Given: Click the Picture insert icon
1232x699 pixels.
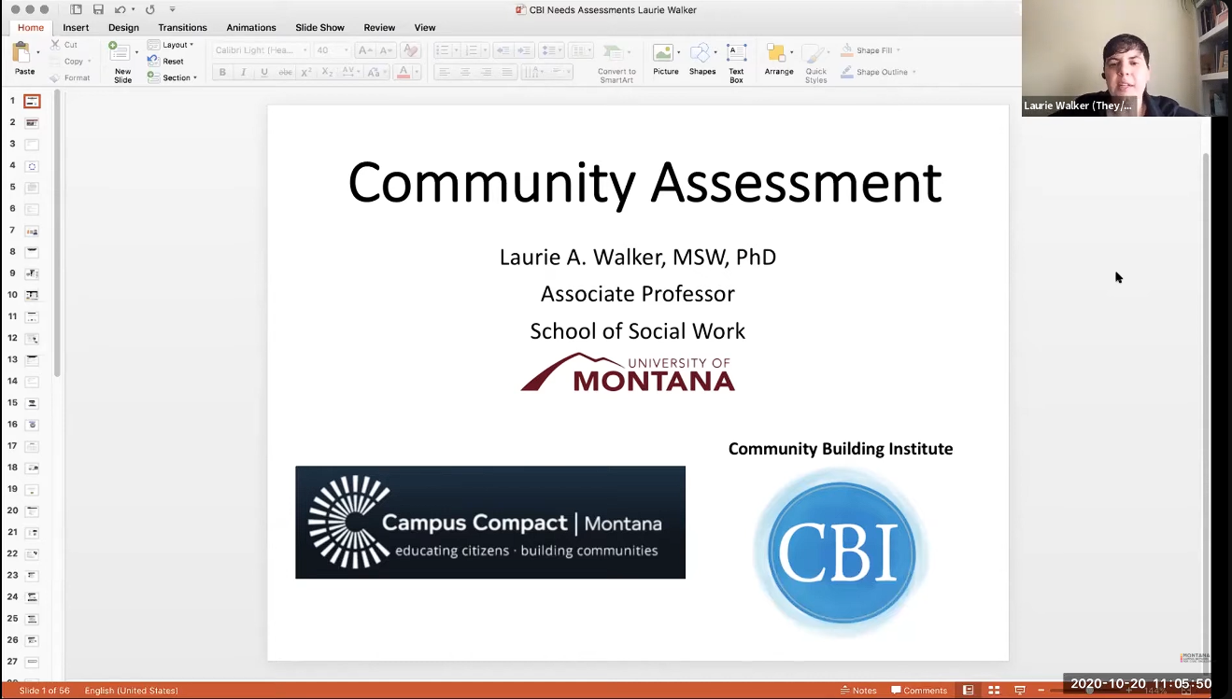Looking at the screenshot, I should (663, 53).
